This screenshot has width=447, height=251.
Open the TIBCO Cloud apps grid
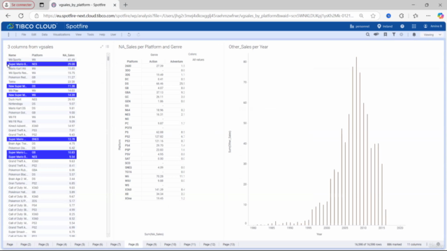pos(414,26)
